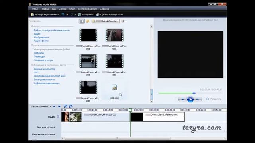Open Импортированные медиа-файлы link
The image size is (255, 143).
click(x=52, y=49)
